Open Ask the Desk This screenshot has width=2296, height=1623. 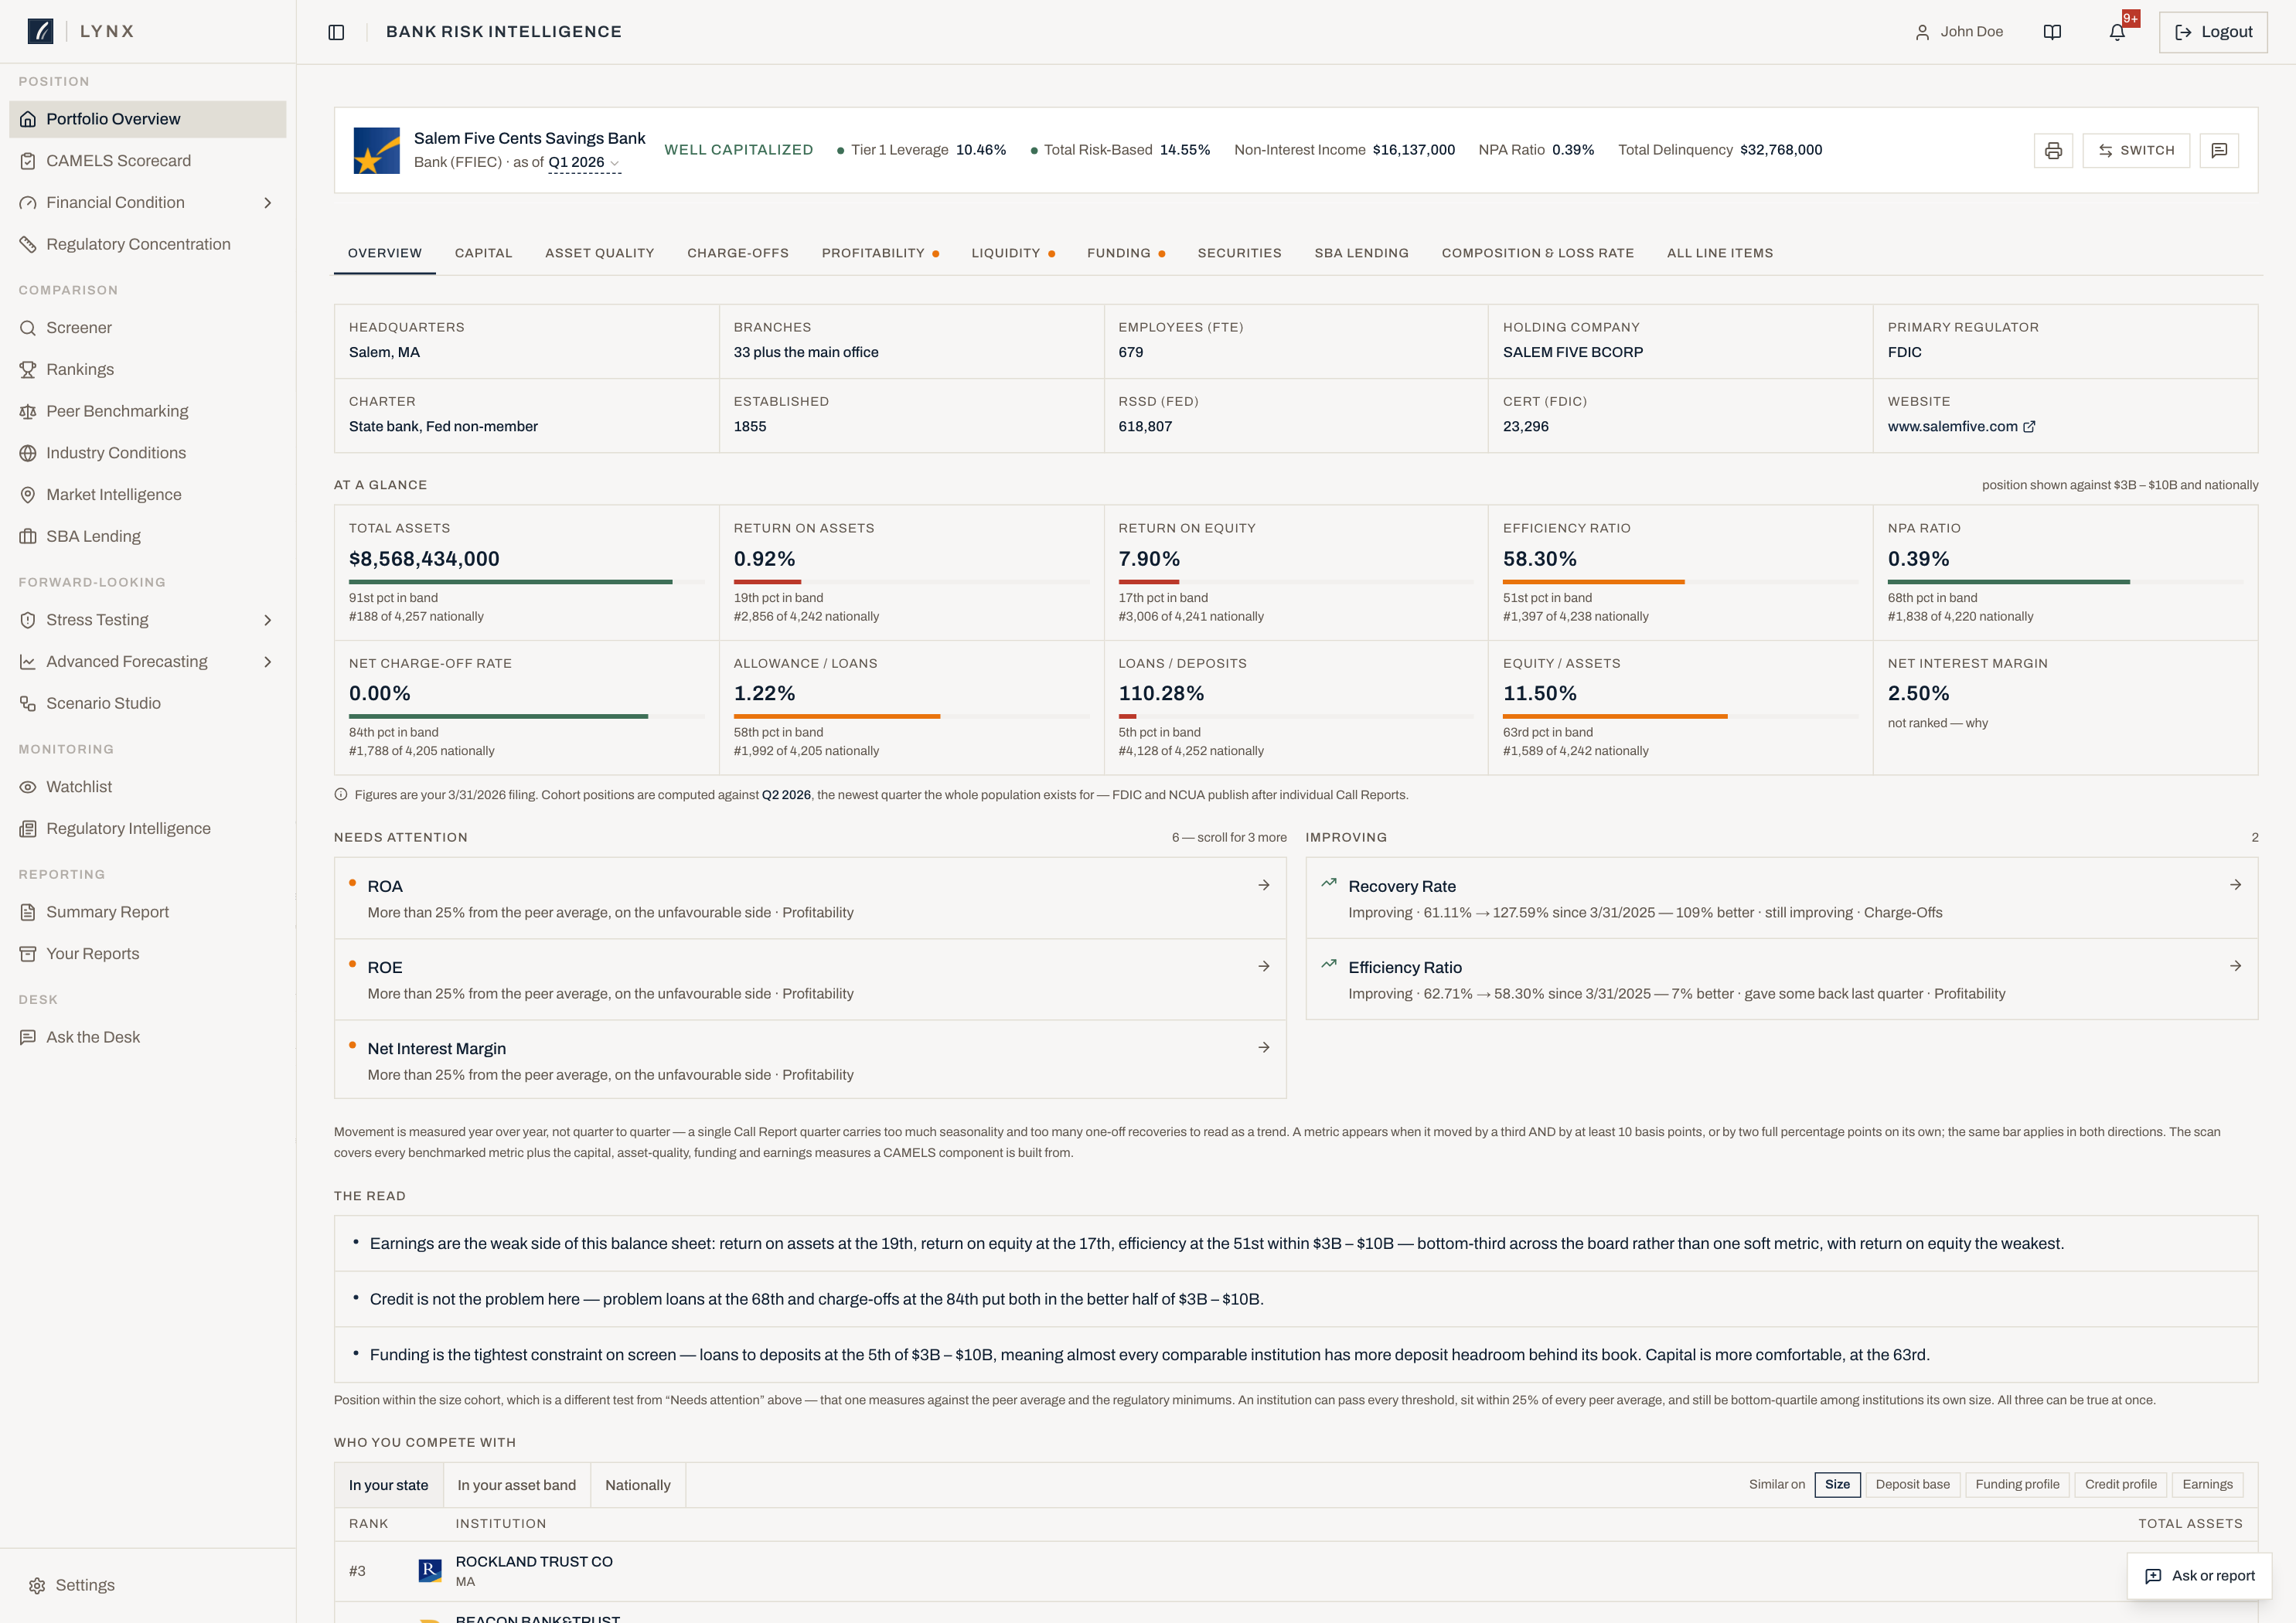click(148, 1037)
